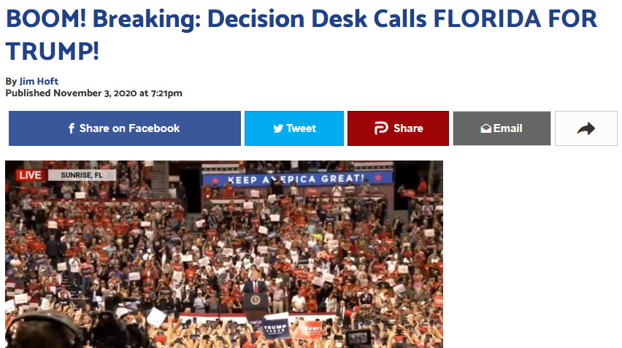Click the envelope icon beside Email
This screenshot has width=622, height=348.
(x=486, y=128)
